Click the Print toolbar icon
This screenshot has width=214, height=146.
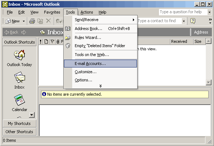[x=32, y=21]
